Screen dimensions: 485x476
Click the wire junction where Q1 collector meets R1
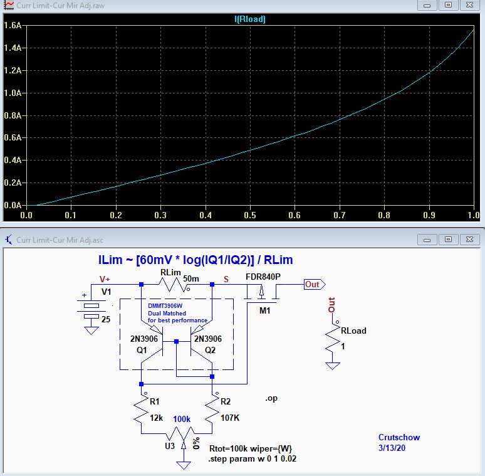(x=142, y=384)
